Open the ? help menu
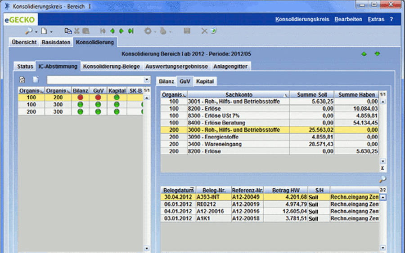This screenshot has width=405, height=253. [x=391, y=19]
